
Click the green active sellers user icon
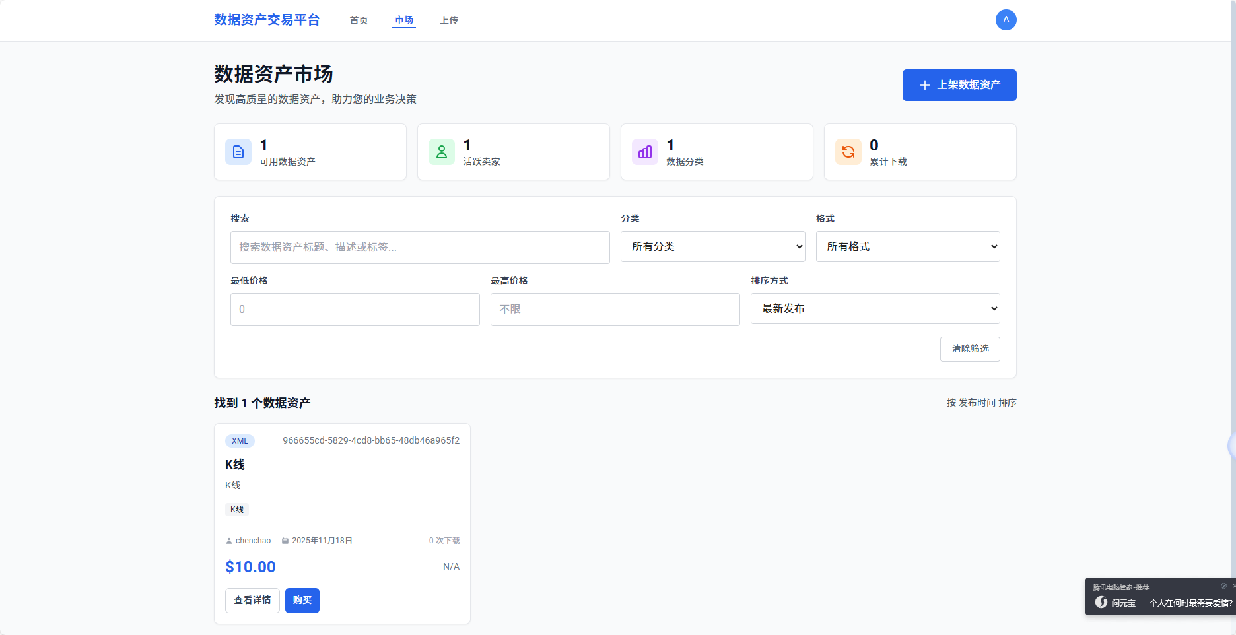442,152
